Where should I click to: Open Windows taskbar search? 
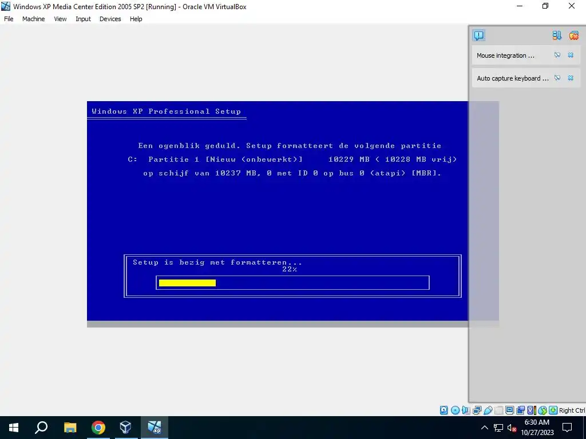(x=41, y=428)
